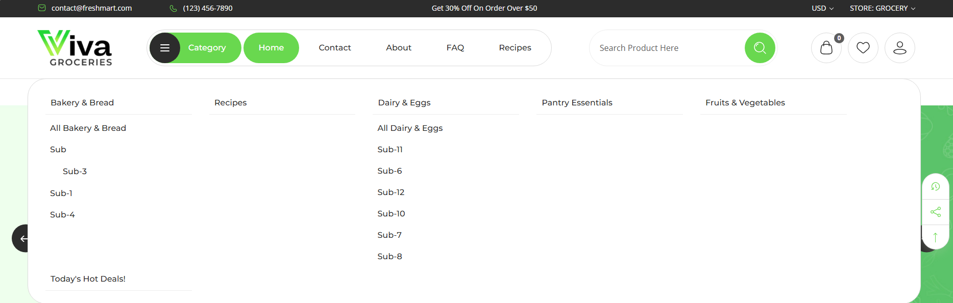The height and width of the screenshot is (303, 953).
Task: Open Today's Hot Deals! link
Action: [88, 279]
